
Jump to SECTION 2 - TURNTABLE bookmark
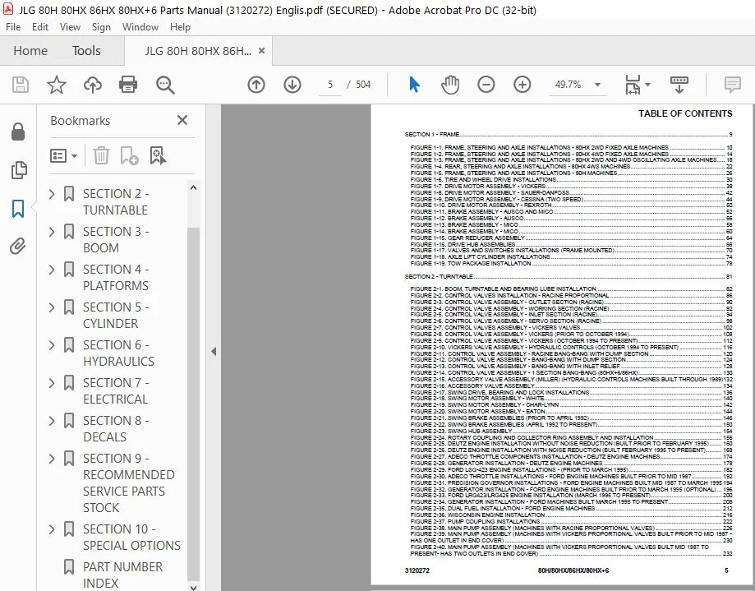[116, 202]
